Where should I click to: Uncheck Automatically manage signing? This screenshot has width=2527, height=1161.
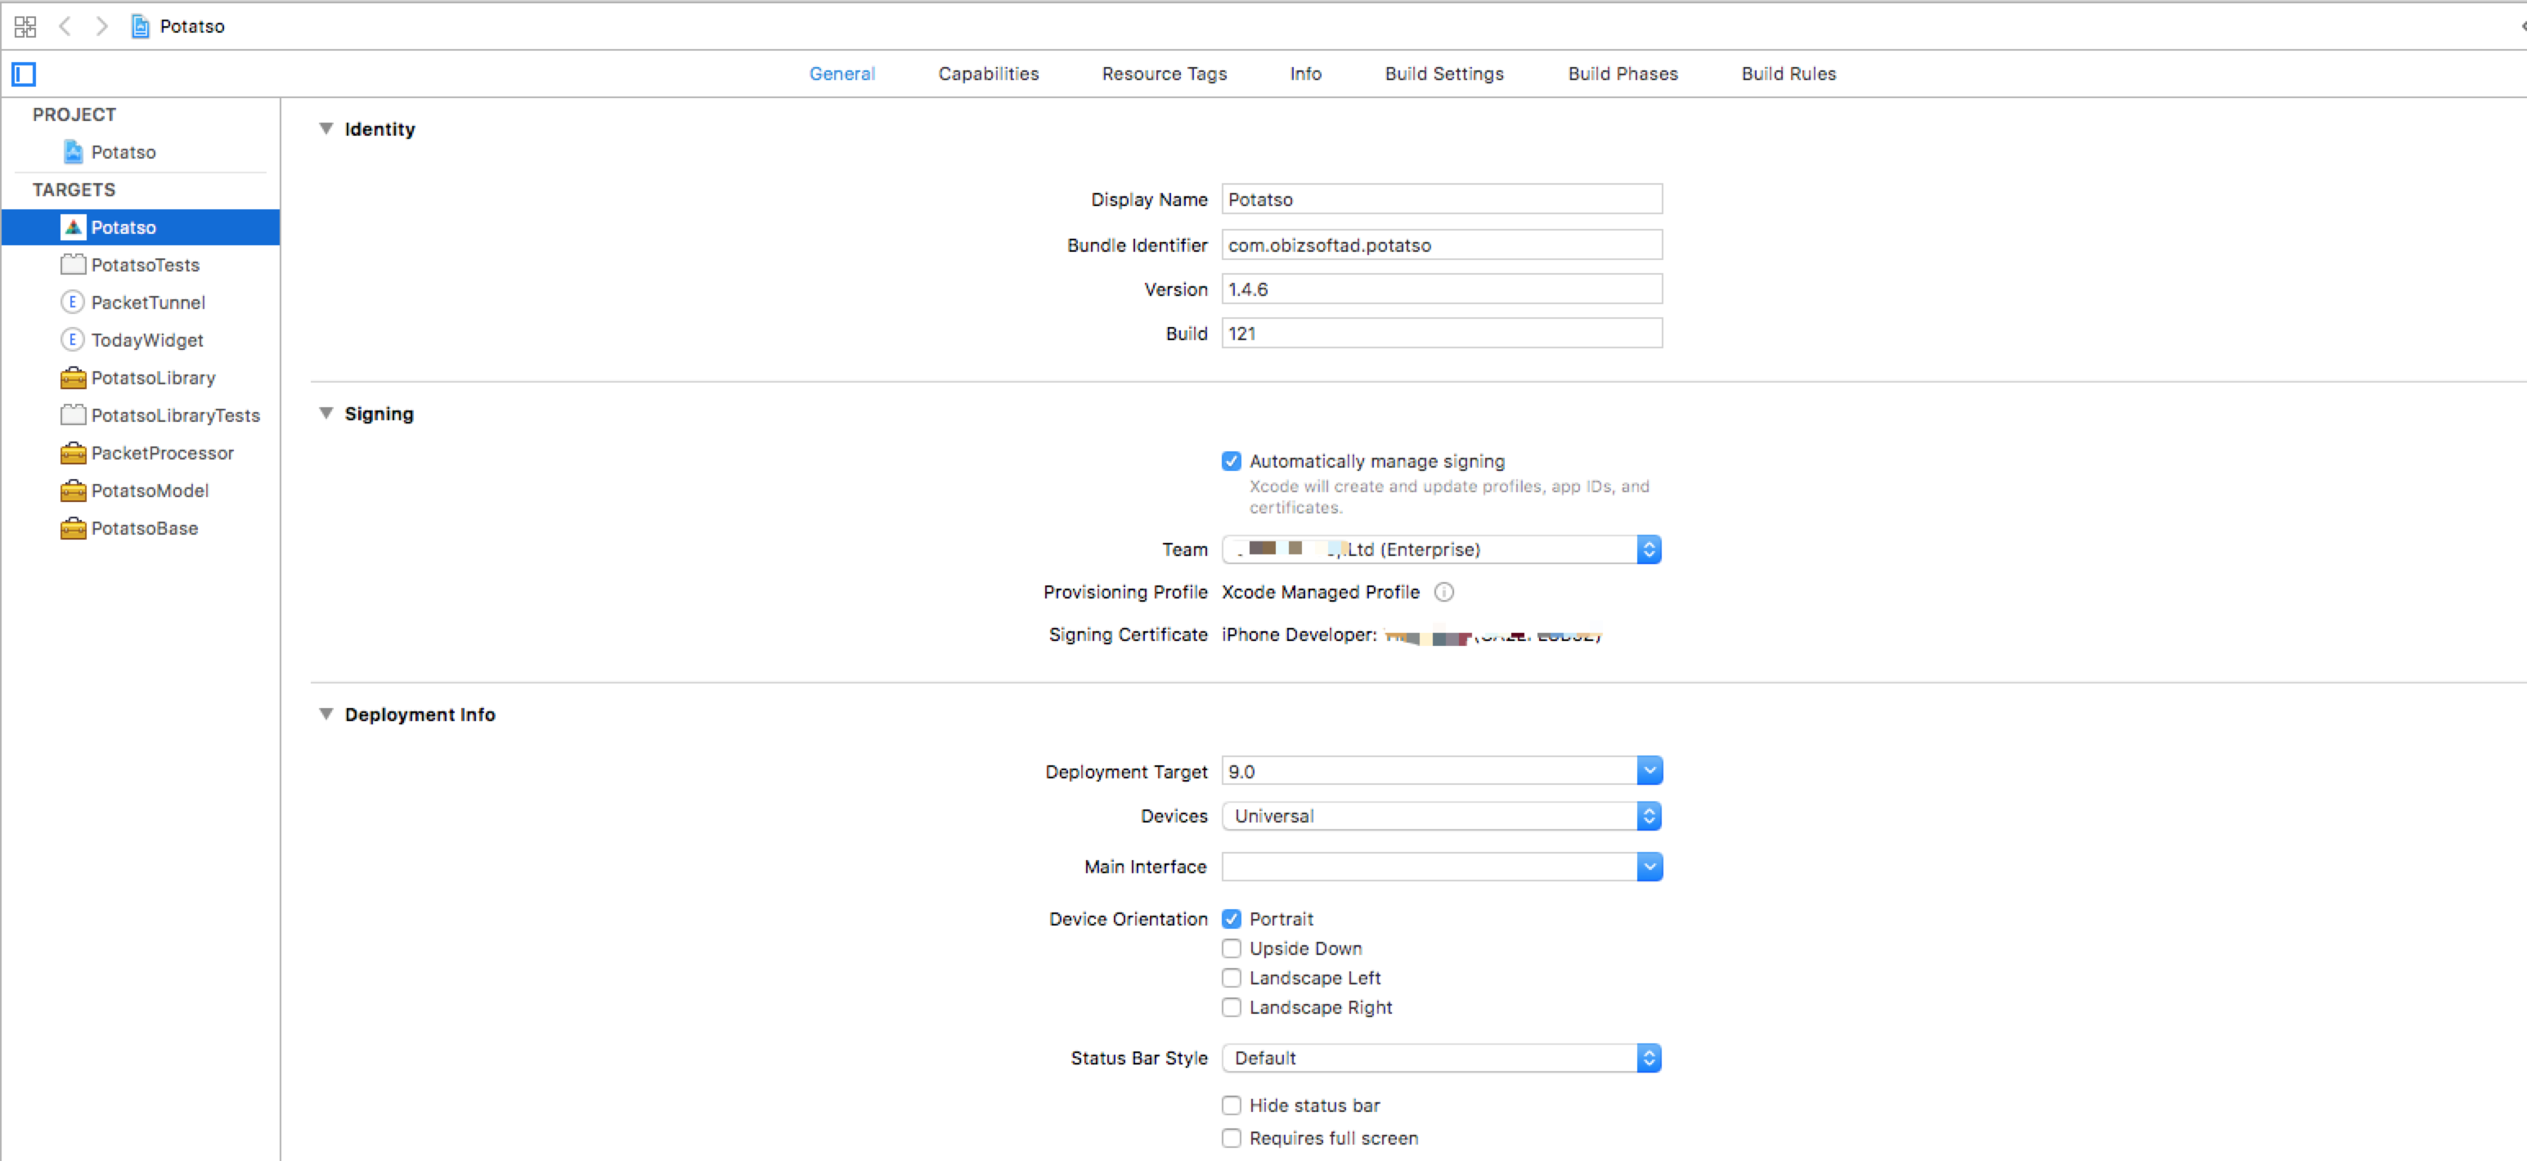tap(1231, 461)
